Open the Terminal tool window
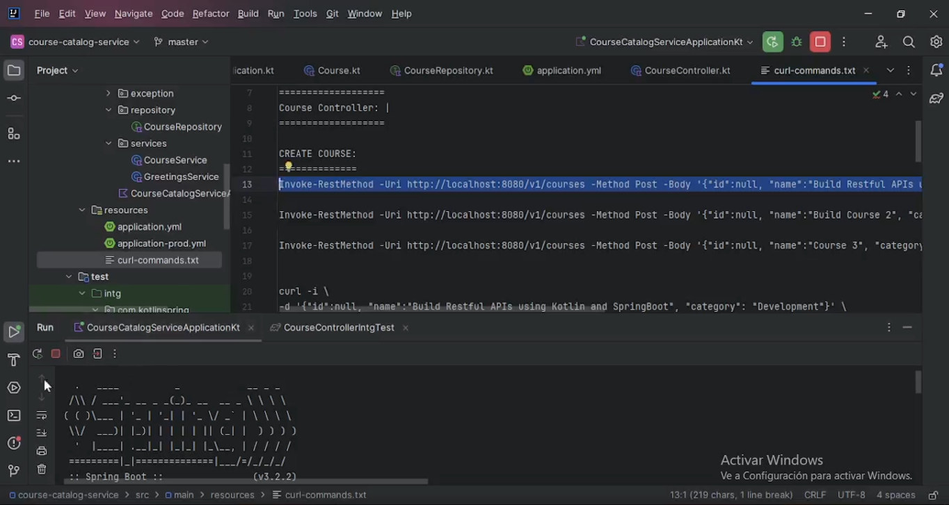 point(13,415)
